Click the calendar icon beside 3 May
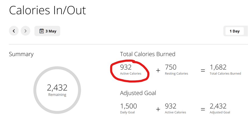This screenshot has width=248, height=123. 41,31
